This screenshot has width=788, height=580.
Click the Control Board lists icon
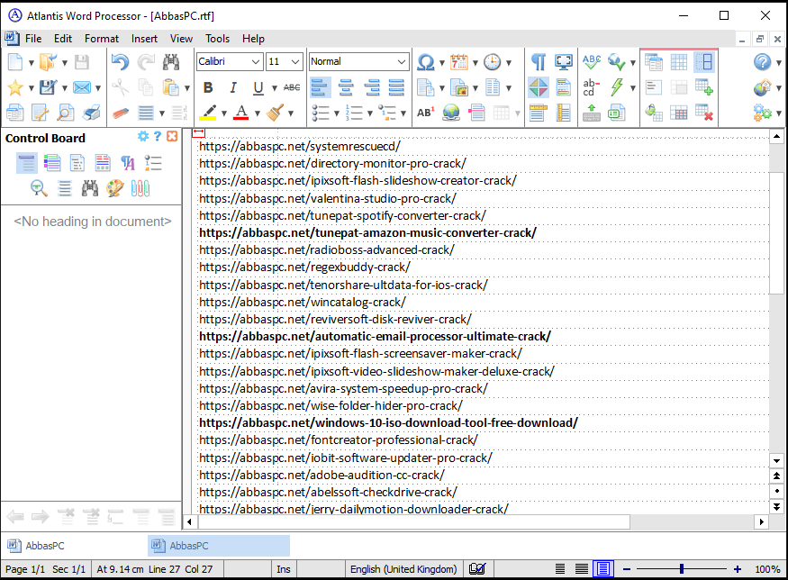[153, 163]
